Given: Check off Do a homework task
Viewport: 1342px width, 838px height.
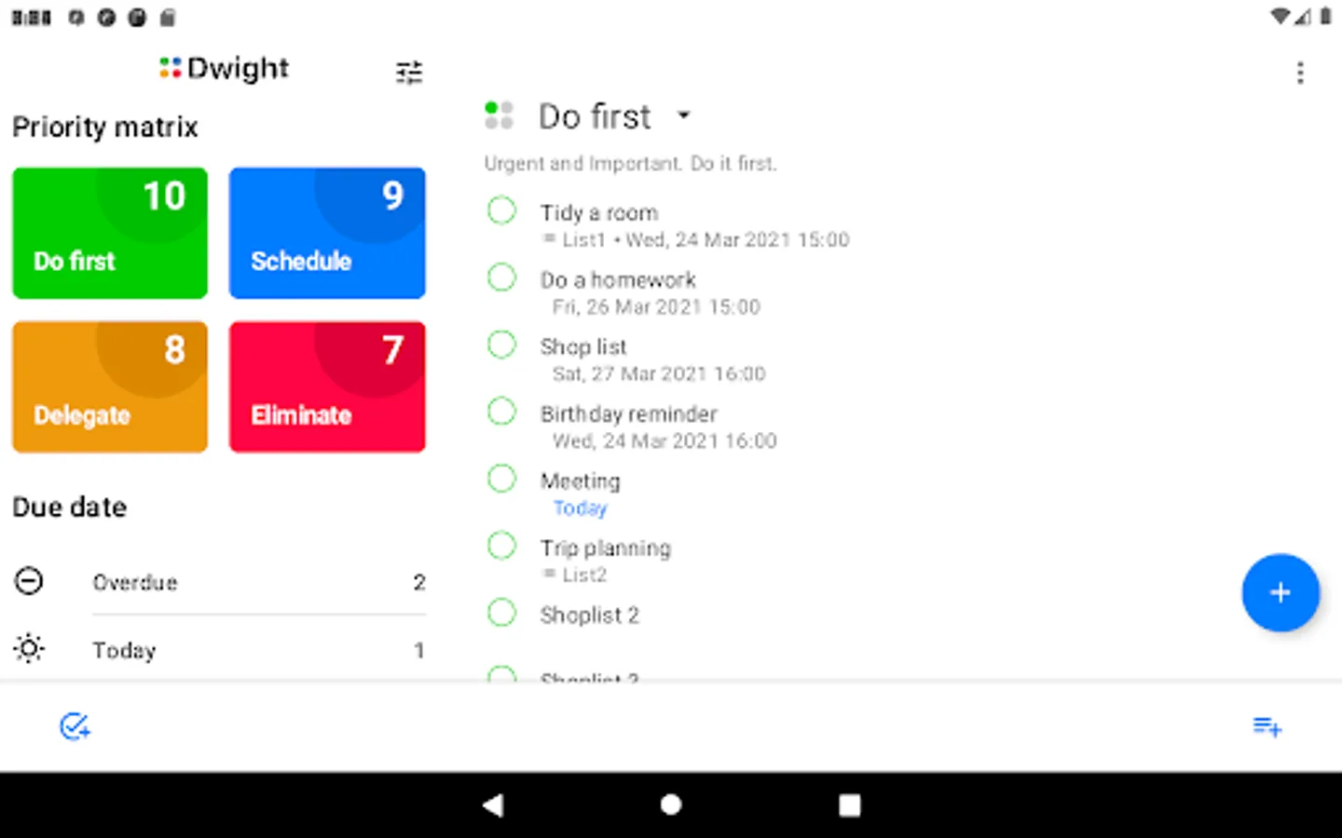Looking at the screenshot, I should pyautogui.click(x=502, y=277).
